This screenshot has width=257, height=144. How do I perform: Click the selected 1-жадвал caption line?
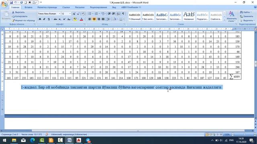(x=121, y=87)
